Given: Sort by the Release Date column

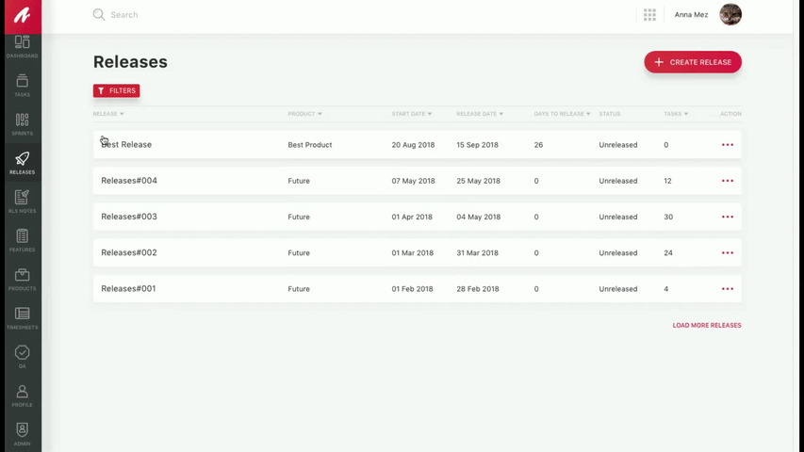Looking at the screenshot, I should pos(480,114).
